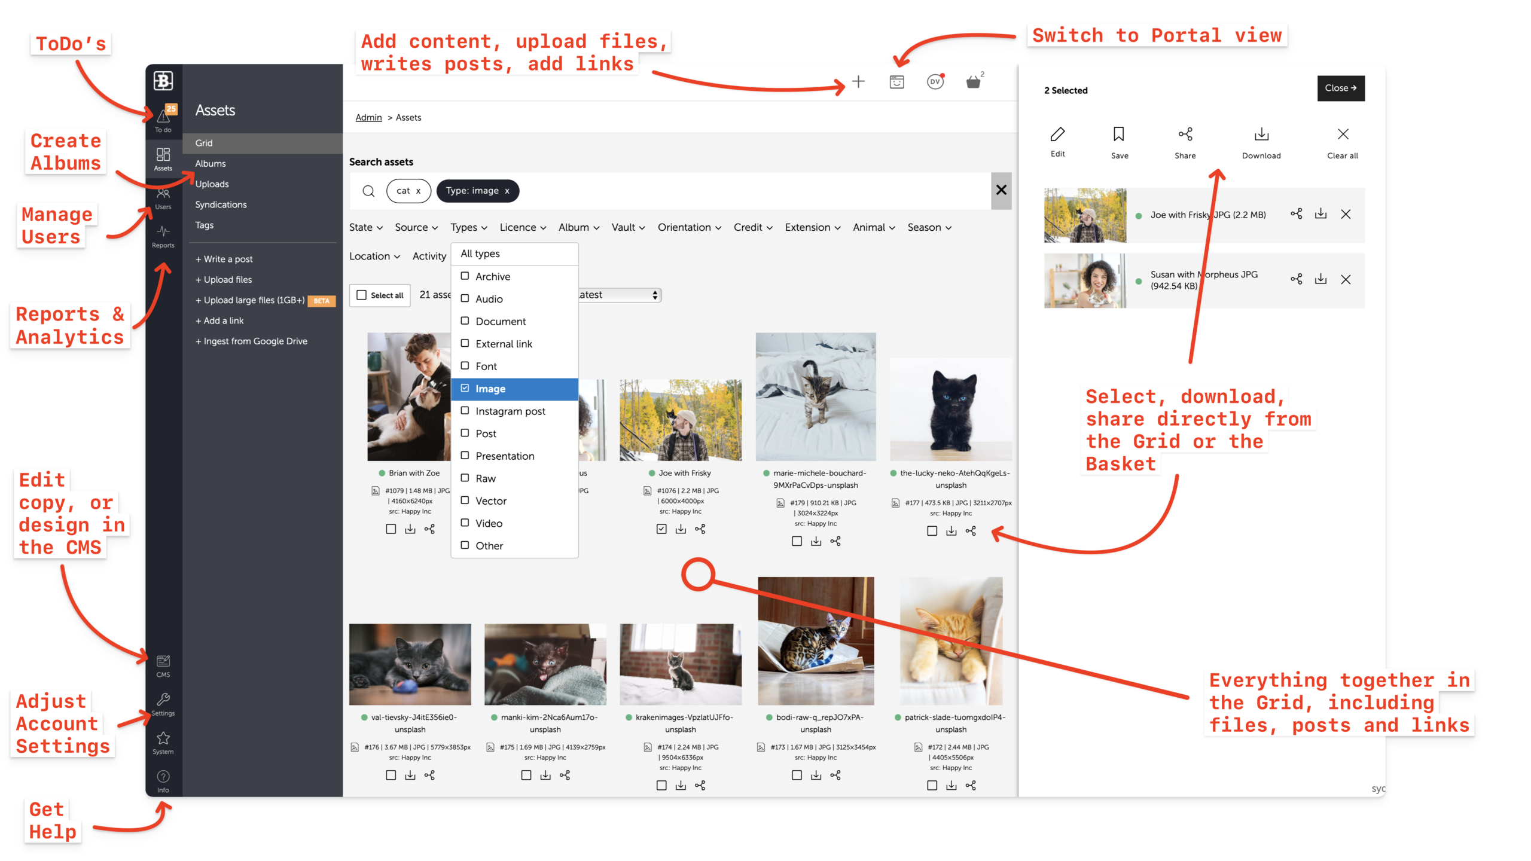Click the Close button in selection panel
The image size is (1531, 861).
pyautogui.click(x=1340, y=88)
